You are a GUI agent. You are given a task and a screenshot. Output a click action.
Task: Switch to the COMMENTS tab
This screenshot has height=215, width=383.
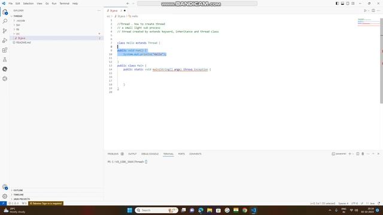click(x=196, y=154)
